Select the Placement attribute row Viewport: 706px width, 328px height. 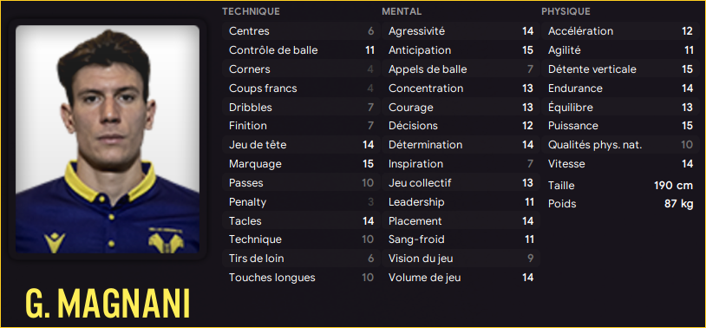461,221
